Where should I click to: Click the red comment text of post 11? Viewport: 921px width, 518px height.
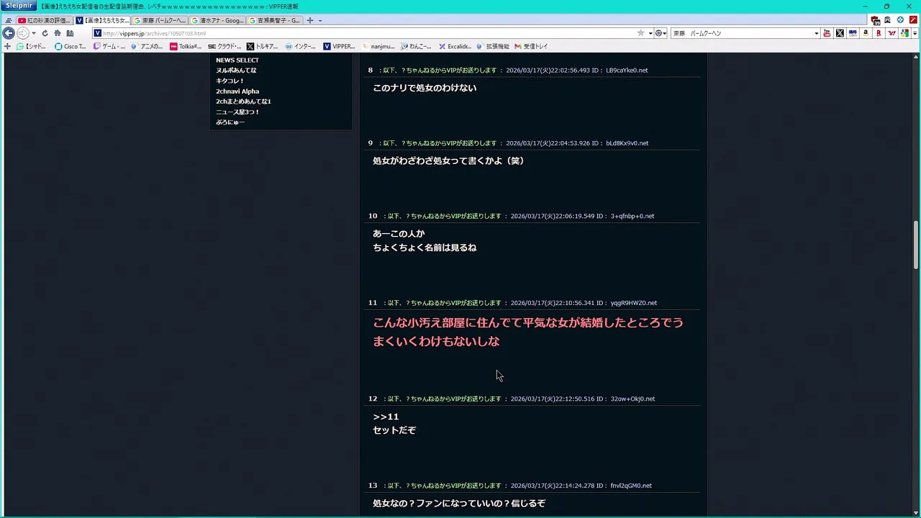tap(528, 332)
